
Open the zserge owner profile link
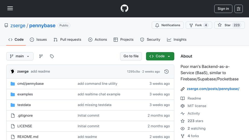pyautogui.click(x=18, y=26)
